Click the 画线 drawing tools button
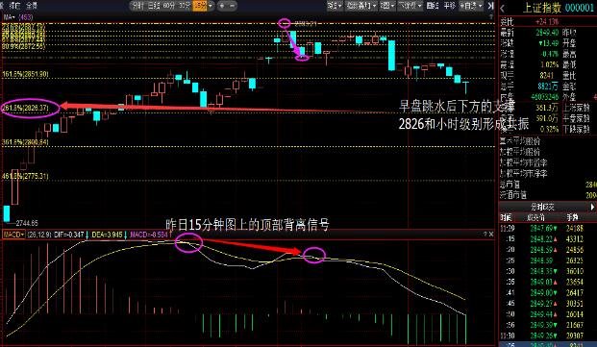The image size is (597, 347). coord(433,6)
